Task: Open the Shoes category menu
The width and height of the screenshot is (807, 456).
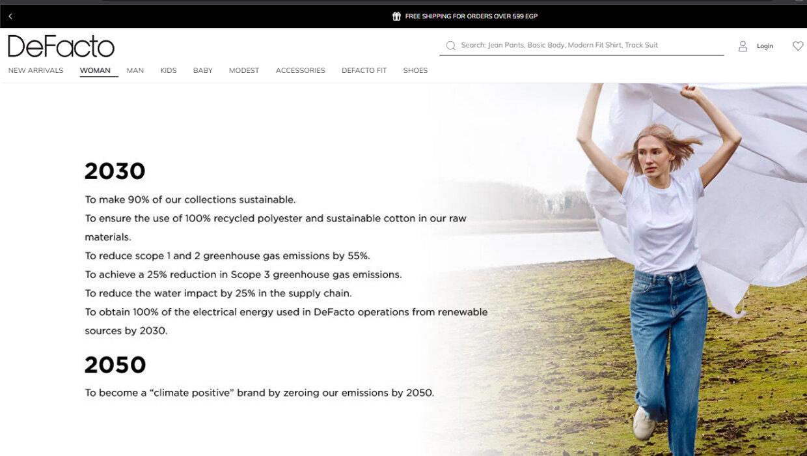Action: pos(415,70)
